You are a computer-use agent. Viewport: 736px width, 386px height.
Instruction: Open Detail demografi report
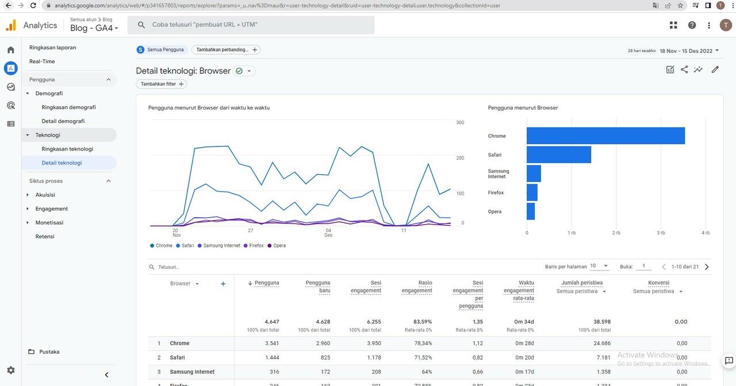click(x=63, y=121)
